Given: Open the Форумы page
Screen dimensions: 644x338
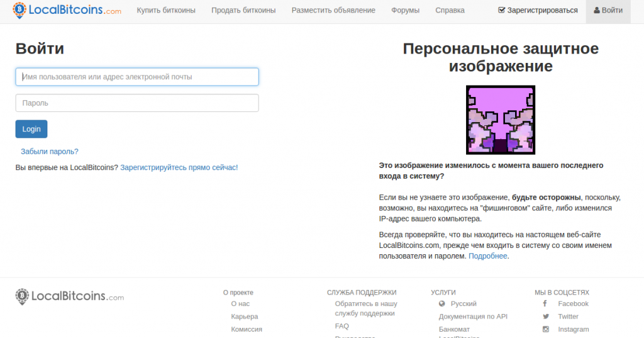Looking at the screenshot, I should coord(406,10).
